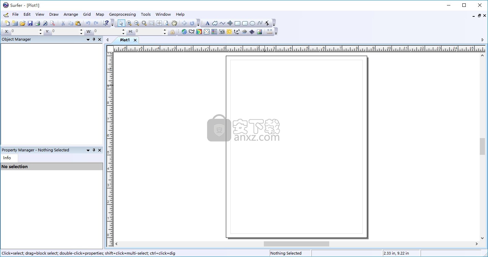488x257 pixels.
Task: Select the Symbol drawing tool
Action: click(x=230, y=23)
